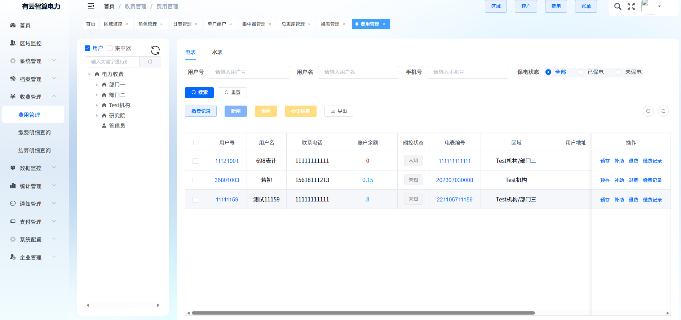Viewport: 681px width, 320px height.
Task: Expand the 系统管理 sidebar menu
Action: 32,61
